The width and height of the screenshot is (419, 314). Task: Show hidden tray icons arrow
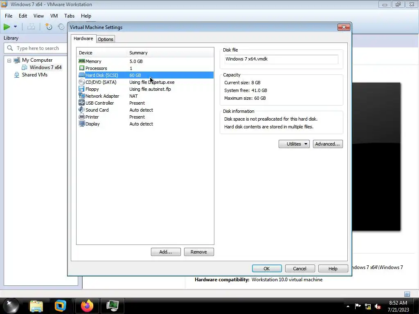pos(348,306)
